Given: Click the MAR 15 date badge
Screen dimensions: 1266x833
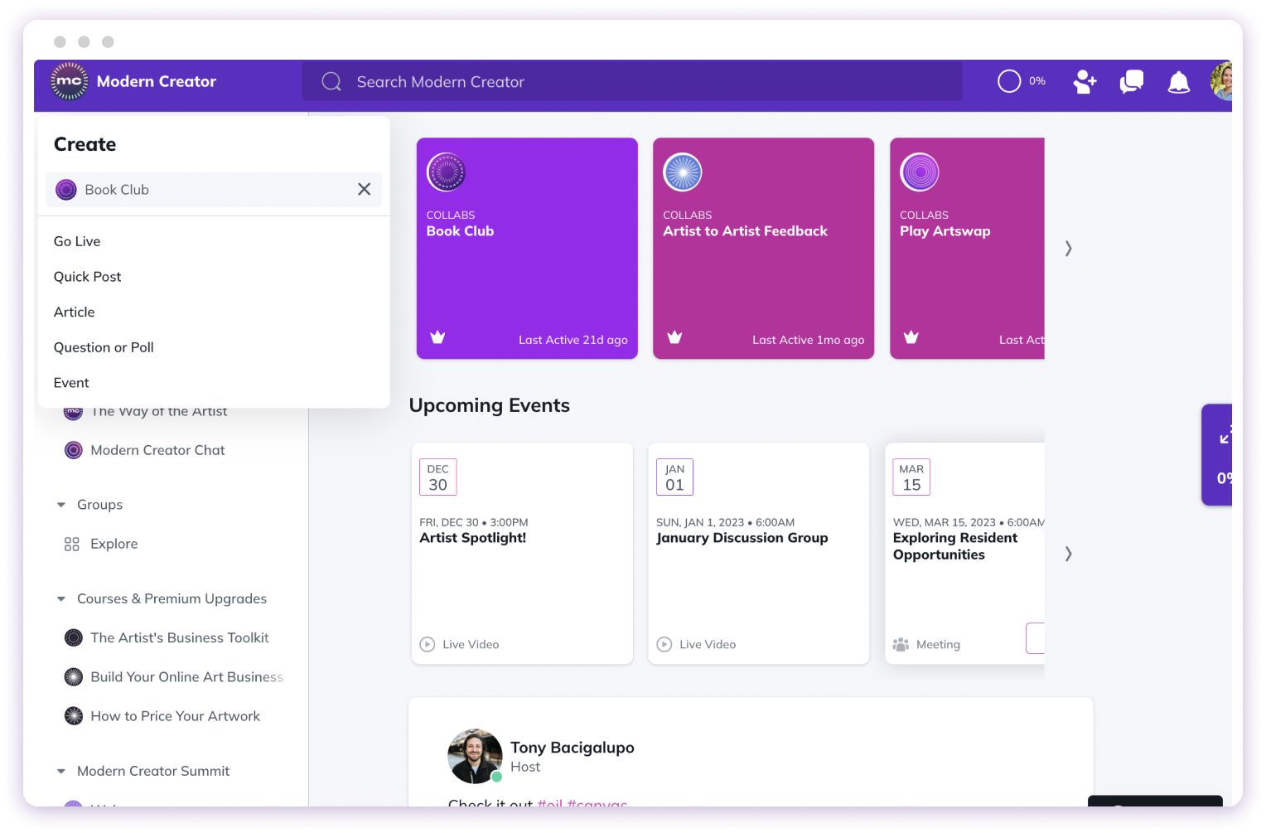Looking at the screenshot, I should tap(911, 477).
